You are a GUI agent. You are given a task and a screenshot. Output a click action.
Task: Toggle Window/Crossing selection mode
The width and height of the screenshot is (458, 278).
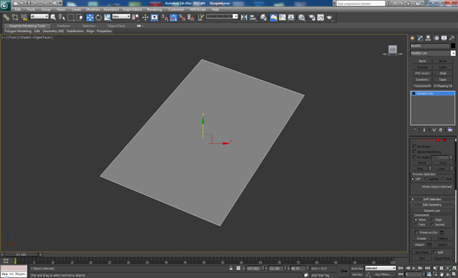(x=79, y=17)
